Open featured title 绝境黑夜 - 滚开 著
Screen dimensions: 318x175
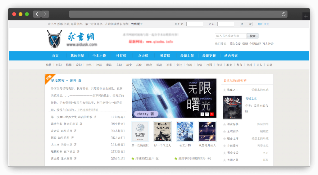(x=66, y=81)
